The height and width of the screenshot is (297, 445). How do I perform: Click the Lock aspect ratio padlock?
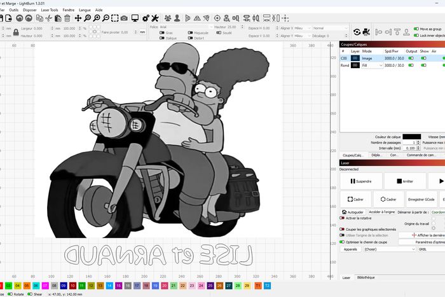click(16, 32)
